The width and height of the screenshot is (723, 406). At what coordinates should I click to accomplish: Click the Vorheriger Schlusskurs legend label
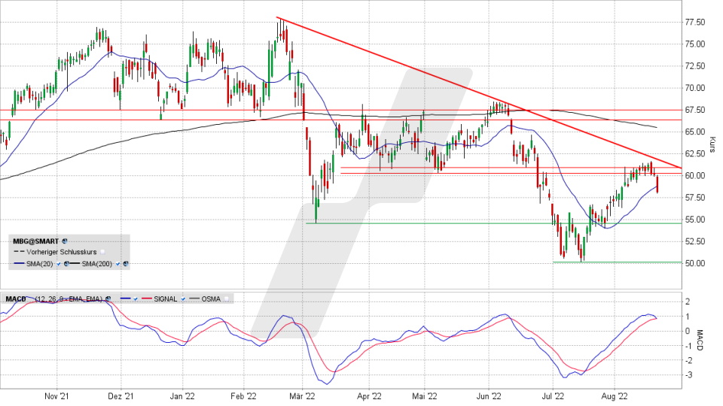(61, 252)
